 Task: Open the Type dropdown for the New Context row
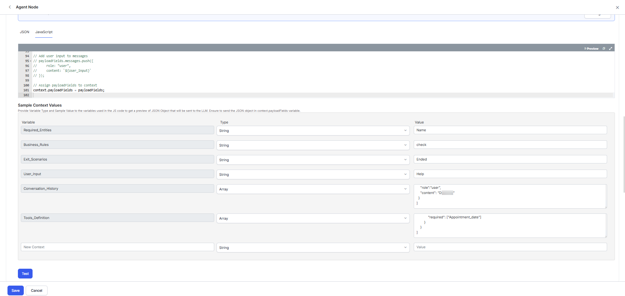[x=312, y=248]
